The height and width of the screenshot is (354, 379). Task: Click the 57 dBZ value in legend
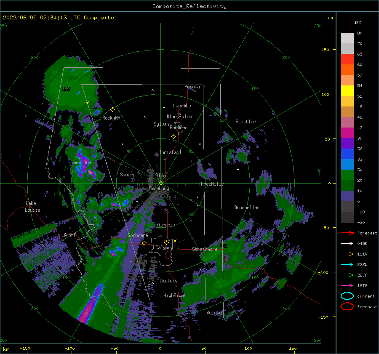point(360,75)
